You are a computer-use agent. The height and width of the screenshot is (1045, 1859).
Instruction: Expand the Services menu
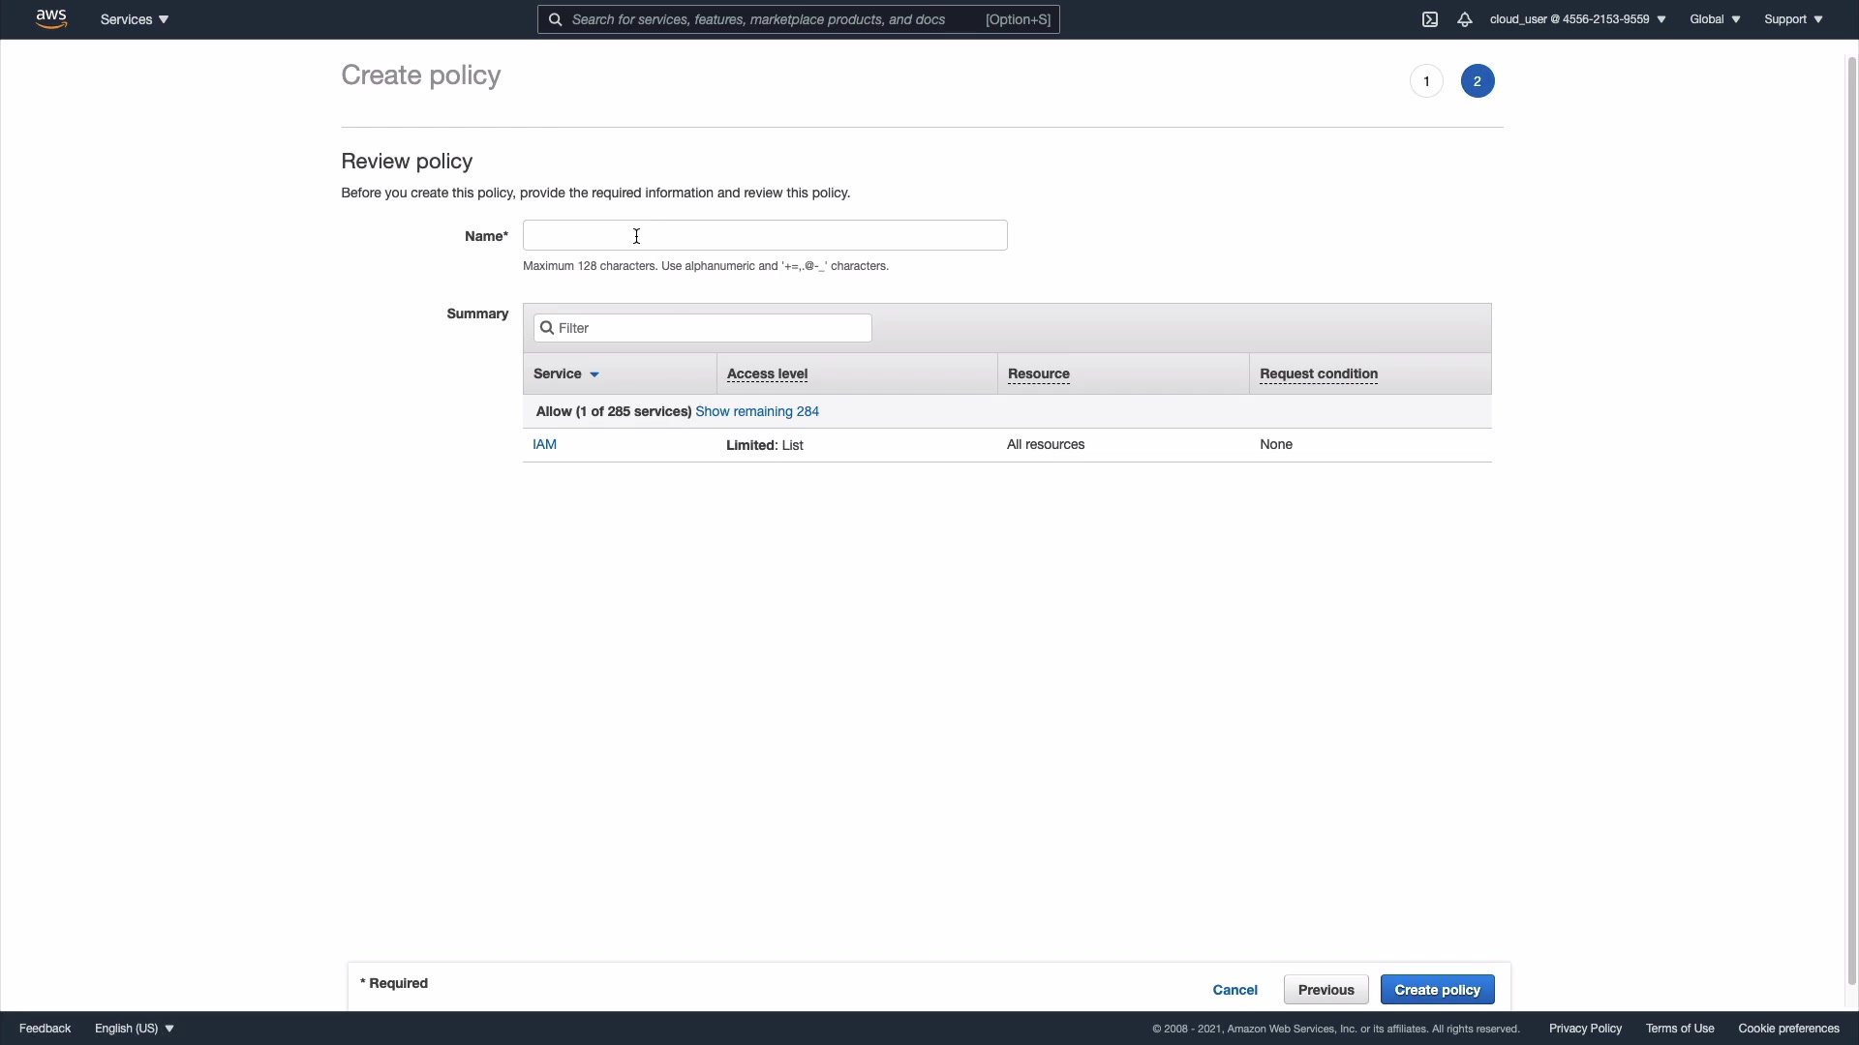[x=135, y=19]
